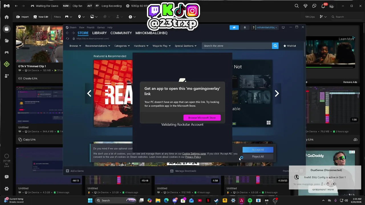Image resolution: width=365 pixels, height=205 pixels.
Task: Reject All cookies on Steam
Action: pos(258,157)
